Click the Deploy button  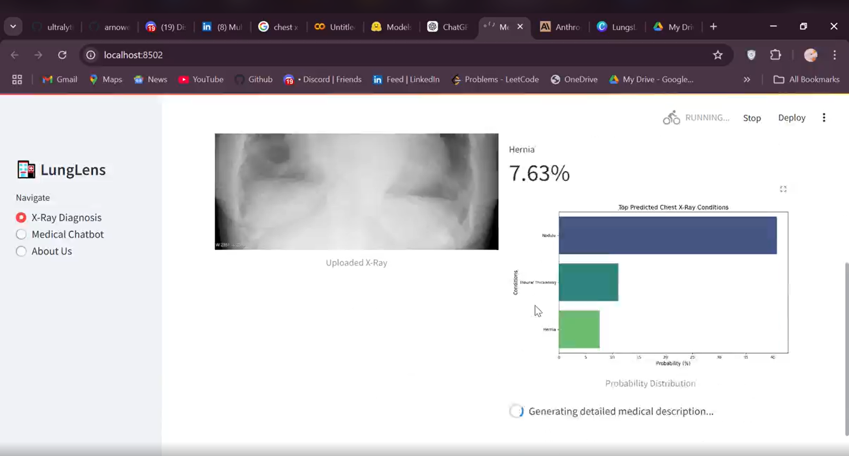[x=791, y=118]
